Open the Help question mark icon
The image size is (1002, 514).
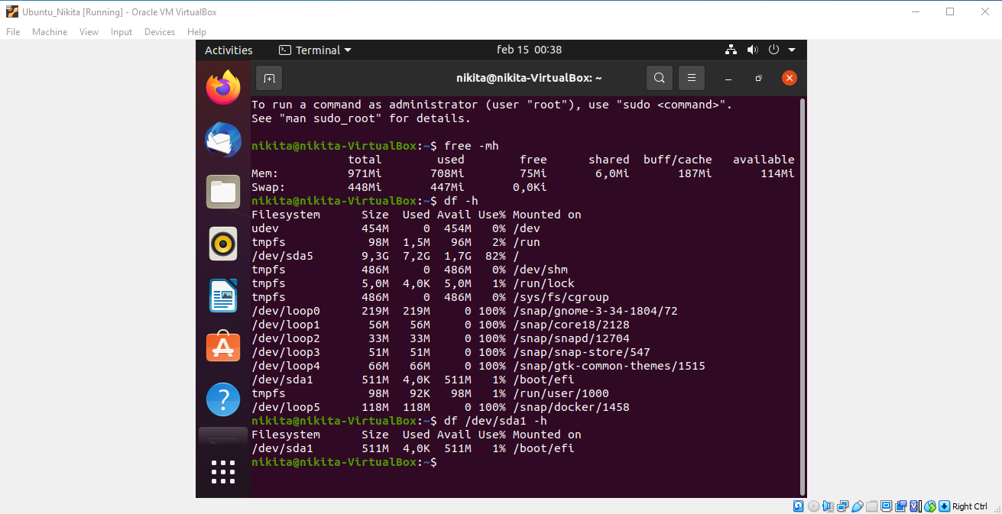tap(223, 399)
